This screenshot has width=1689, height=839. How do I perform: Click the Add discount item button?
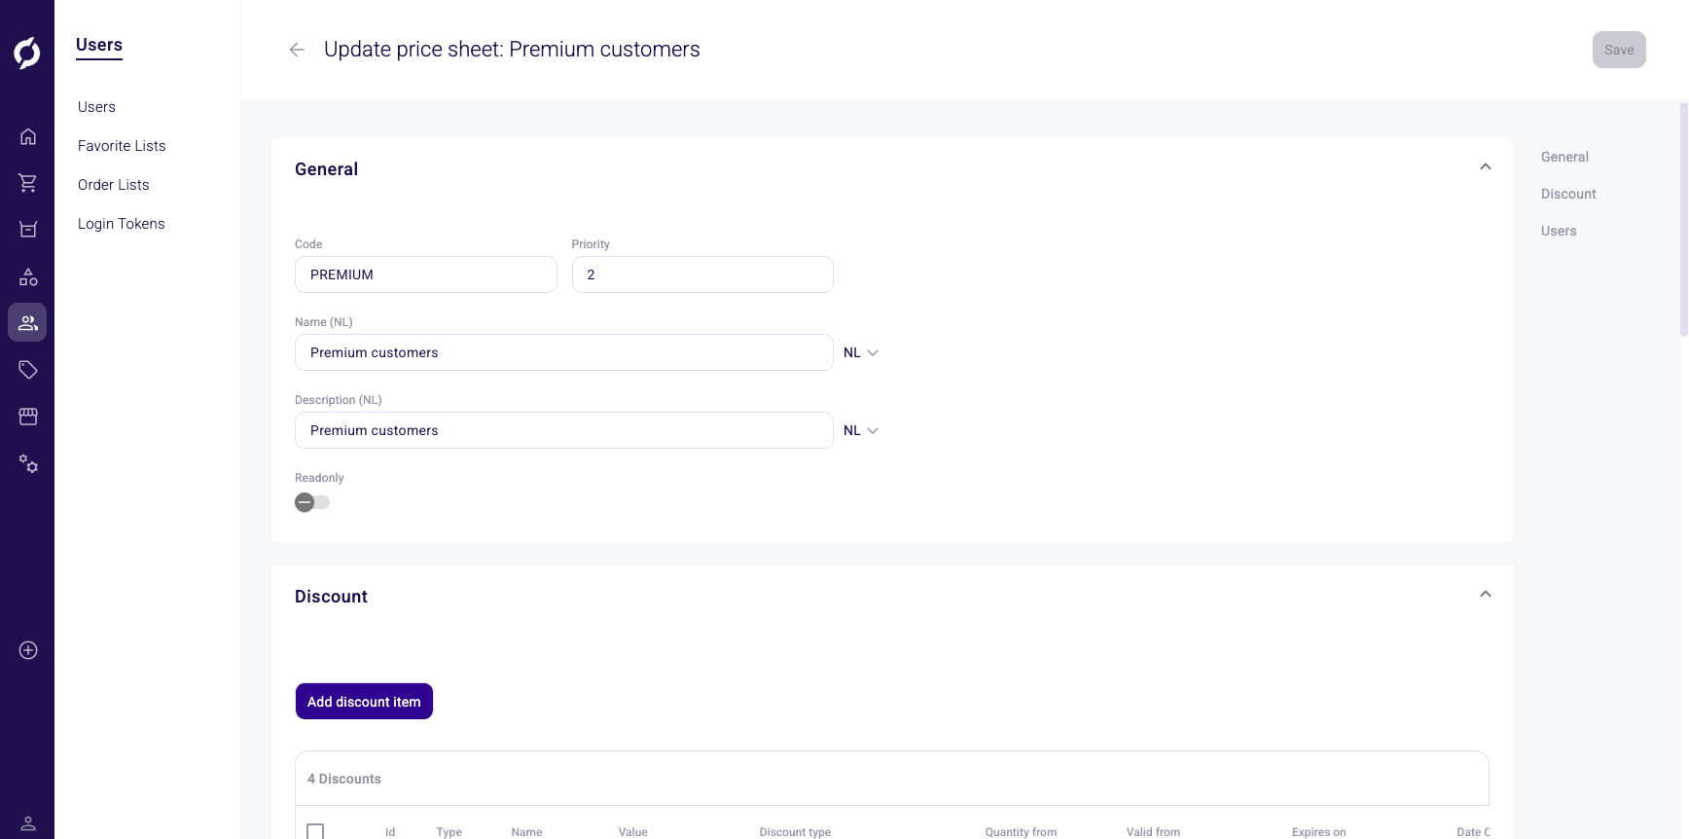pos(364,702)
